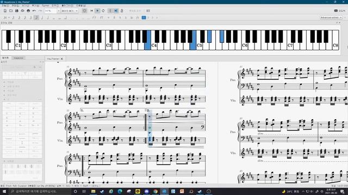Toggle the metronome icon
This screenshot has height=195, width=348.
[122, 11]
